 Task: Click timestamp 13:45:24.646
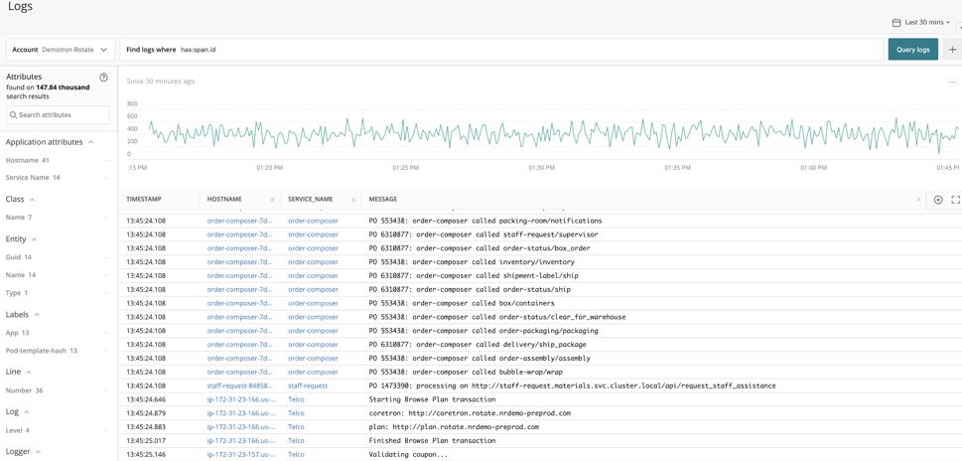[145, 399]
